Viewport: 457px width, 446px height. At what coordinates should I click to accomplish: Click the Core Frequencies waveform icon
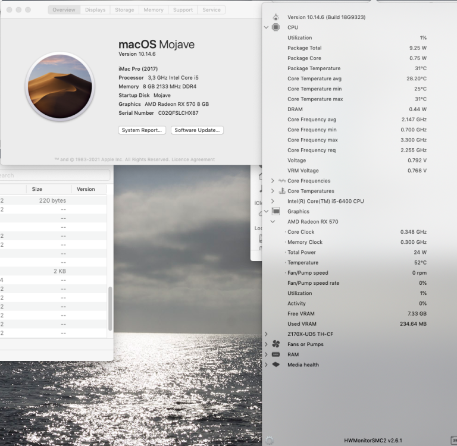coord(282,181)
